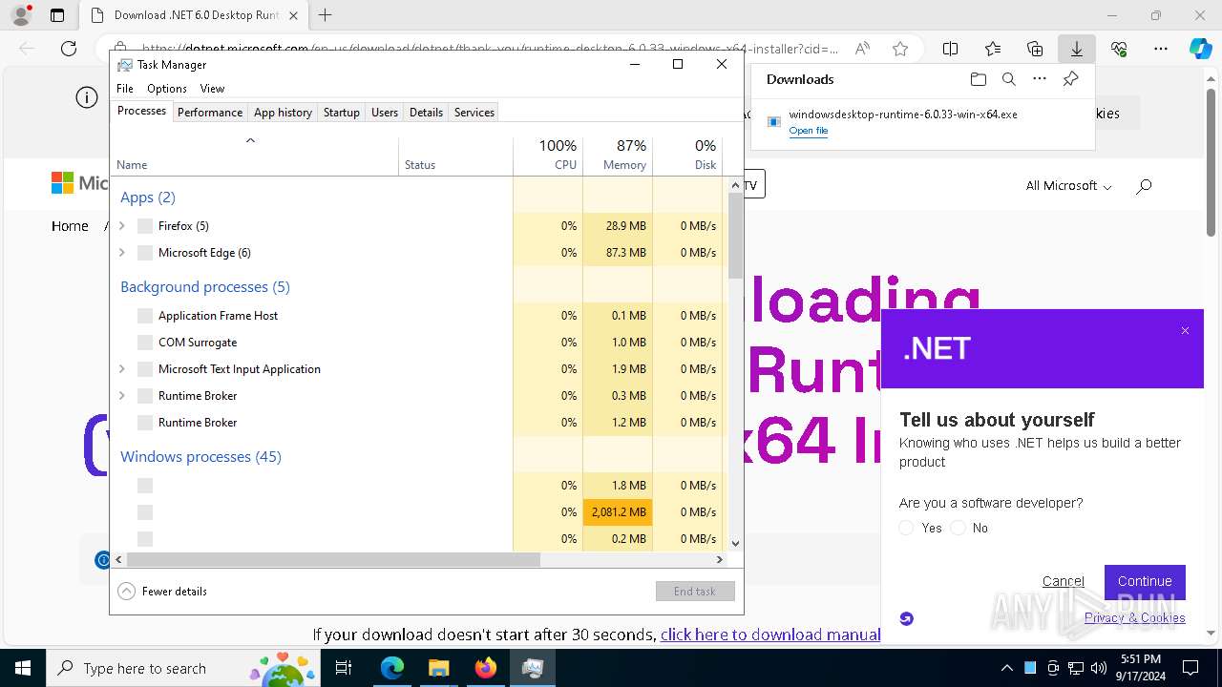Open the notification center icon

(x=1190, y=668)
